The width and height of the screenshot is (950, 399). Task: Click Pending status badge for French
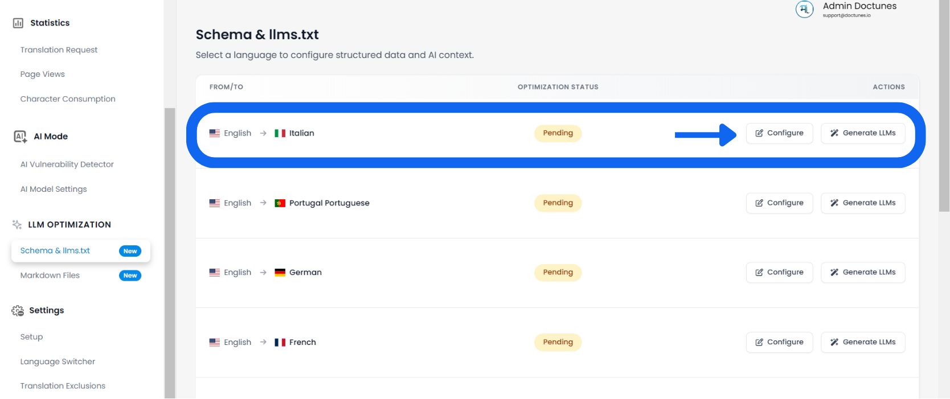(x=558, y=343)
